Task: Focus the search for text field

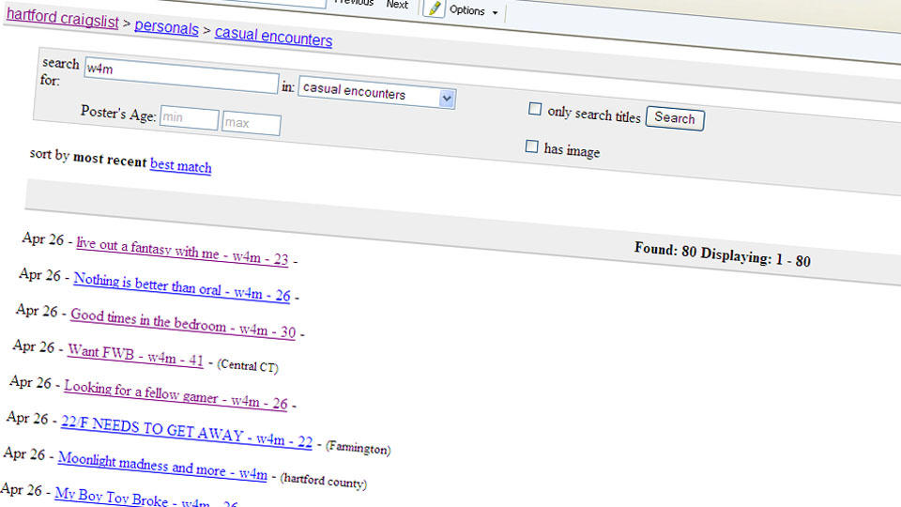Action: [181, 75]
